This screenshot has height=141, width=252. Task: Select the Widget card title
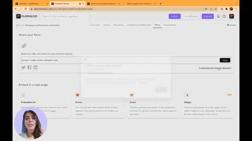tap(187, 102)
